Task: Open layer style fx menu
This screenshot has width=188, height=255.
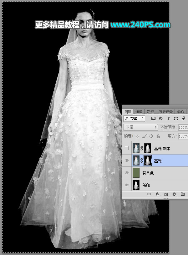Action: [x=158, y=194]
